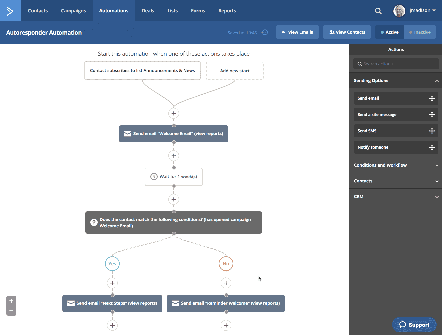Click the zoom-in control on the canvas
This screenshot has width=442, height=335.
pos(11,301)
